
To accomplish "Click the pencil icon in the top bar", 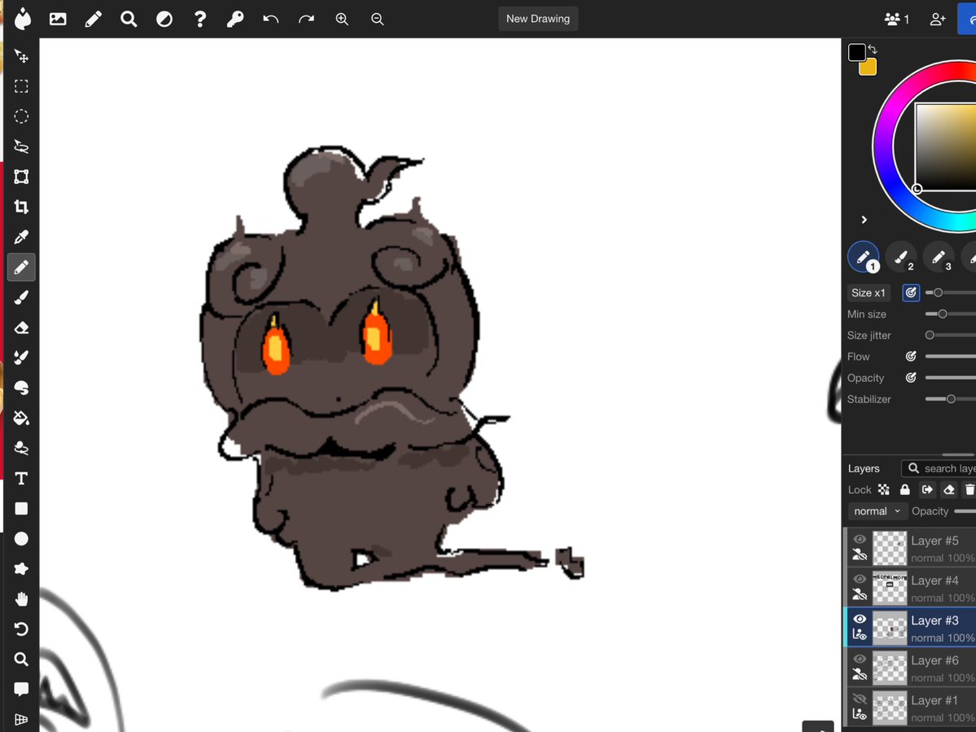I will (x=94, y=19).
